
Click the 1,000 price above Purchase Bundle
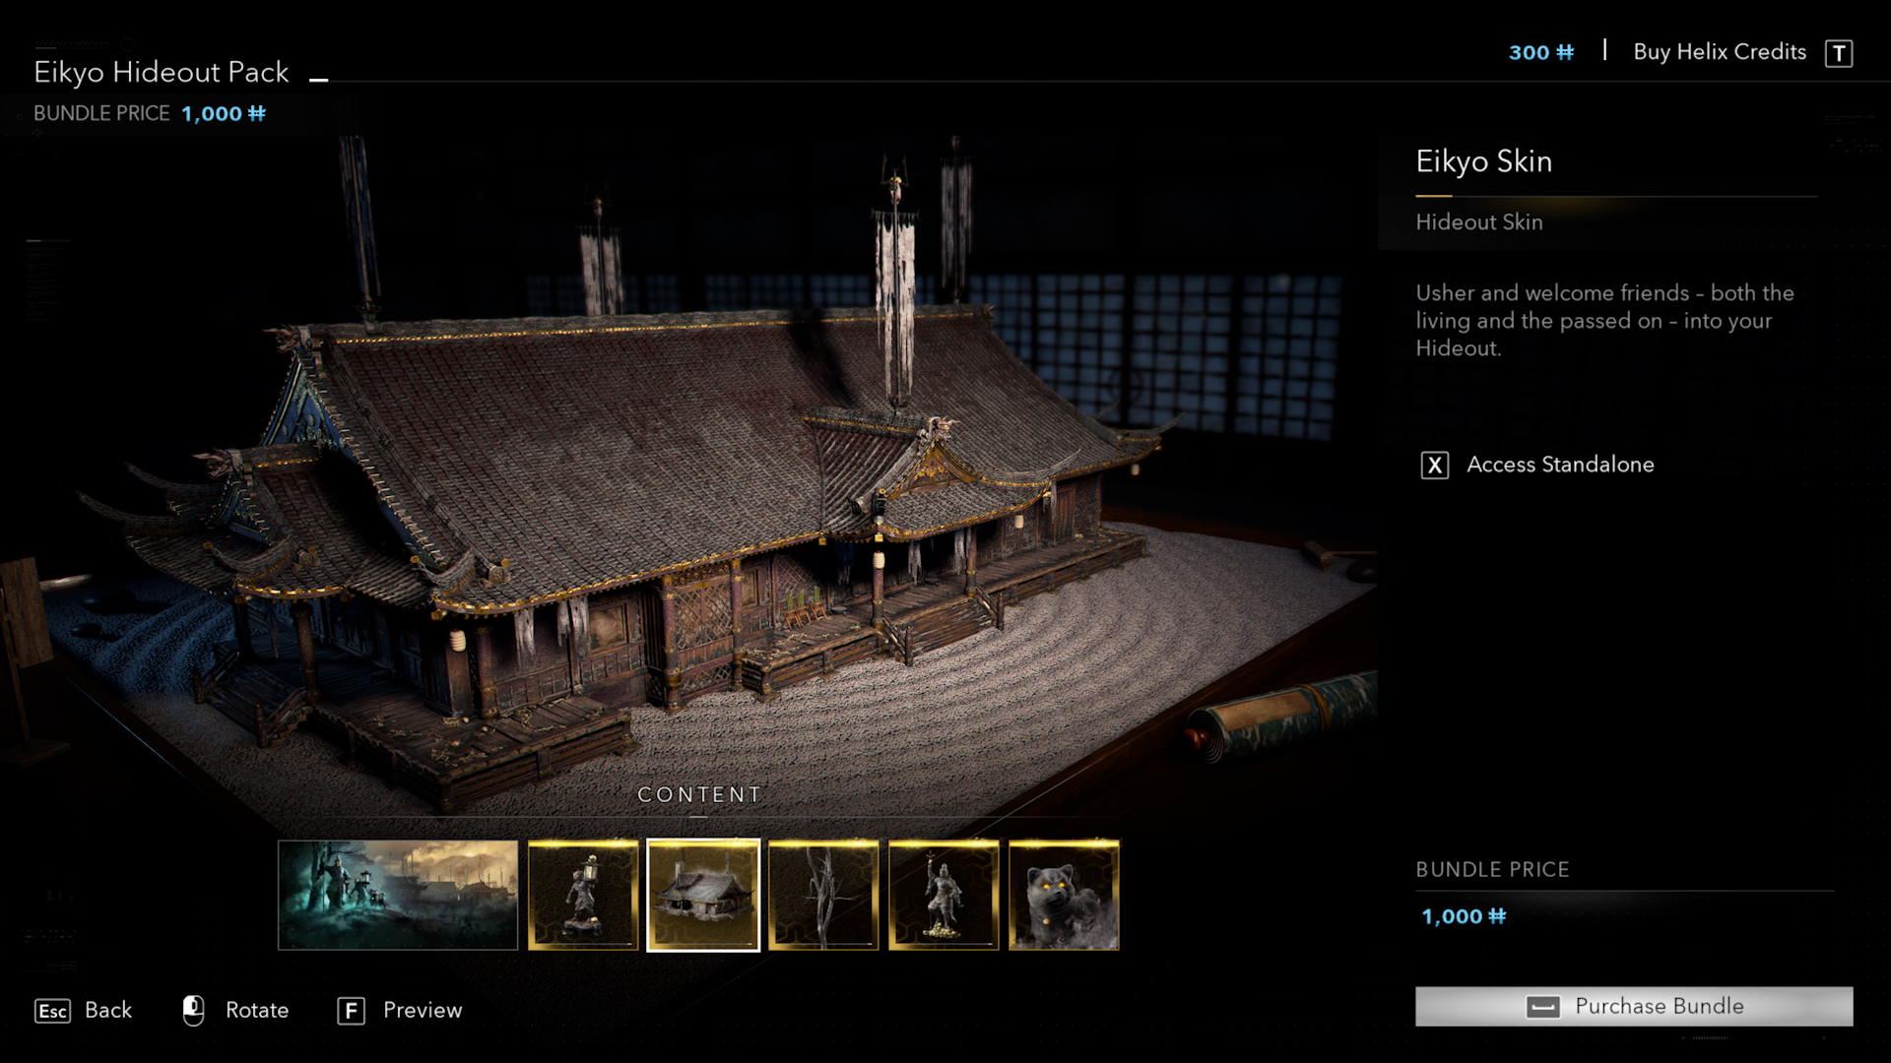1464,916
